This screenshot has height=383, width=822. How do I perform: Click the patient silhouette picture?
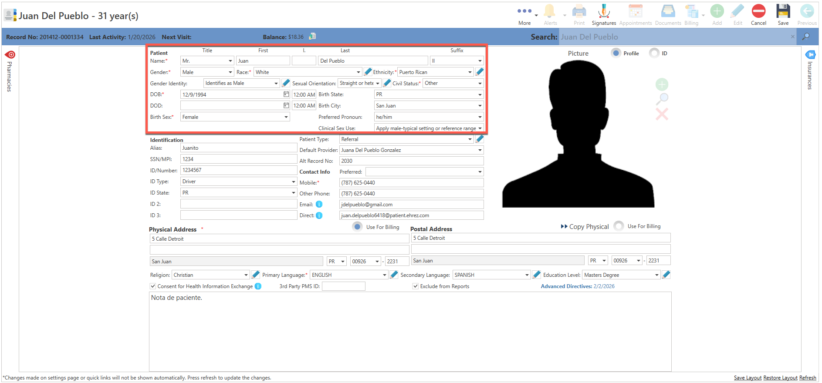(x=578, y=134)
